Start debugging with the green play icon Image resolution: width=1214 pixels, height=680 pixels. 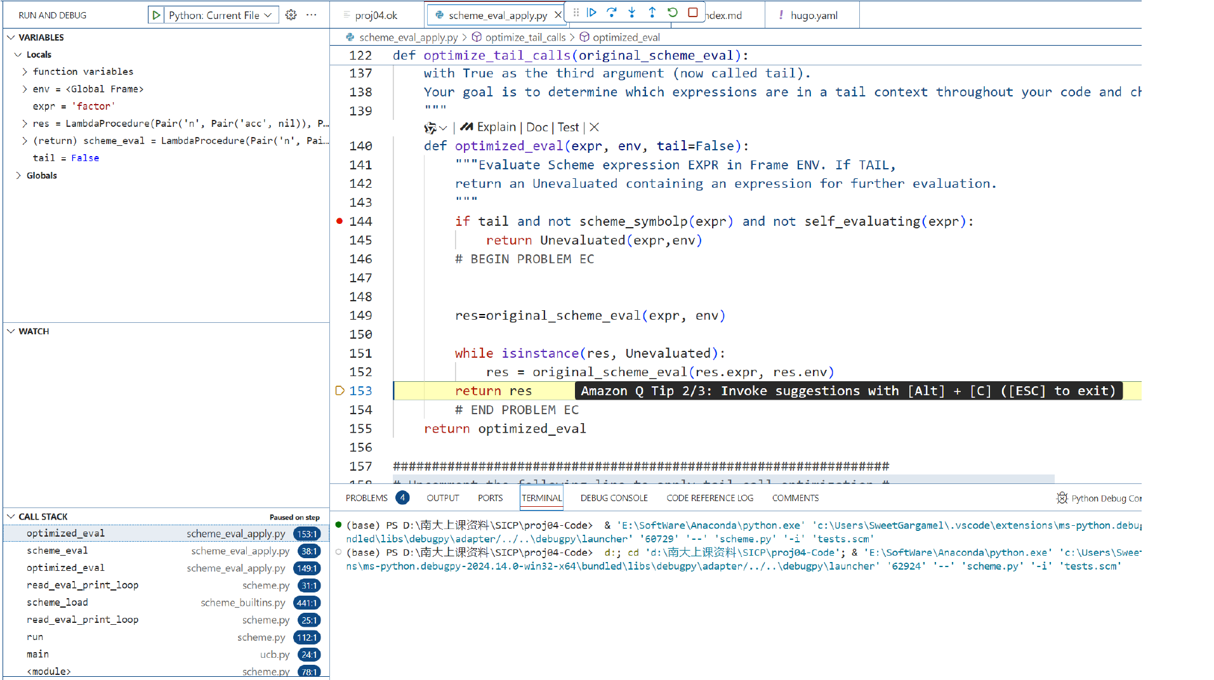tap(156, 15)
